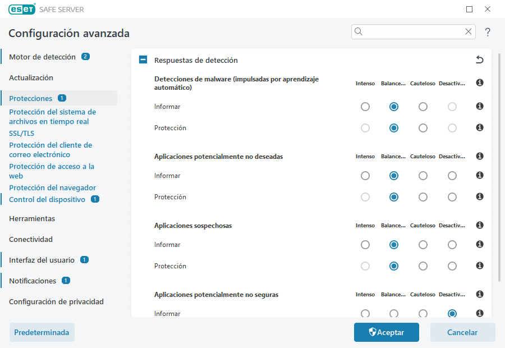This screenshot has width=505, height=348.
Task: Click the search magnifier icon
Action: pyautogui.click(x=359, y=31)
